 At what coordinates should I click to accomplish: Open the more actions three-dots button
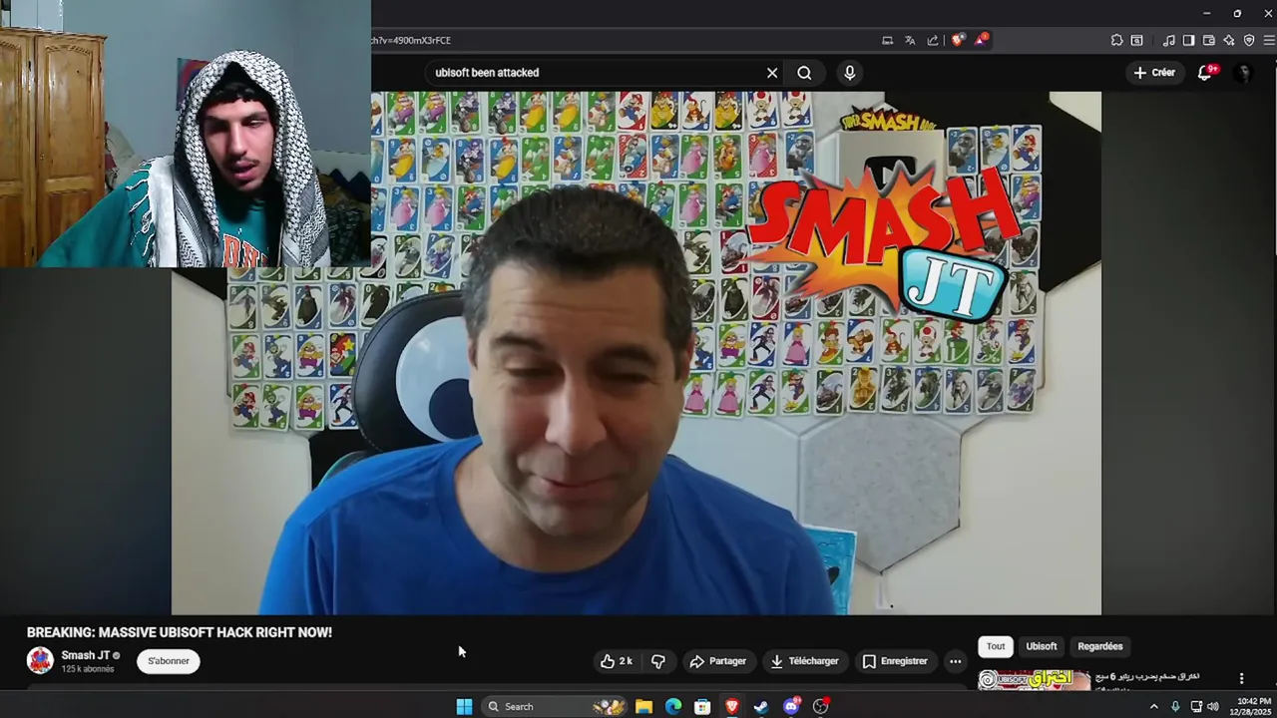pos(955,661)
